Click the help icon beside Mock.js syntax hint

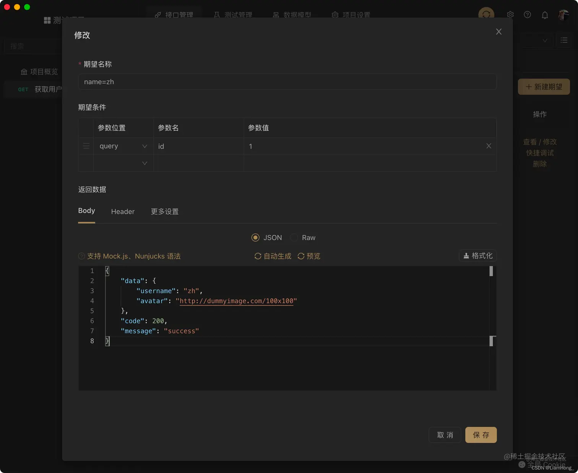tap(81, 256)
